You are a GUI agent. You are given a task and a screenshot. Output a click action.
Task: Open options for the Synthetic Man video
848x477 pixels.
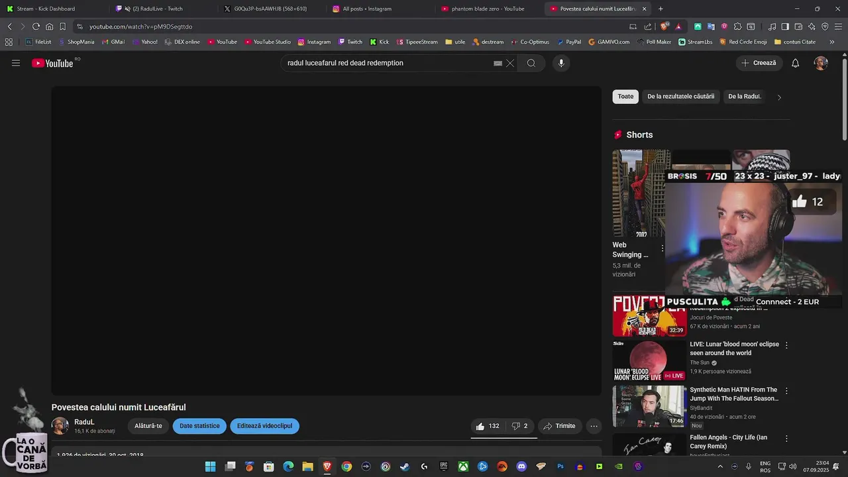coord(786,391)
